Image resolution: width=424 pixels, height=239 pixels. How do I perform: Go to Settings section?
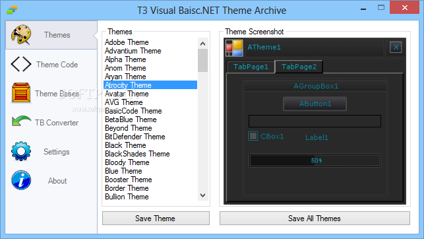tap(51, 152)
